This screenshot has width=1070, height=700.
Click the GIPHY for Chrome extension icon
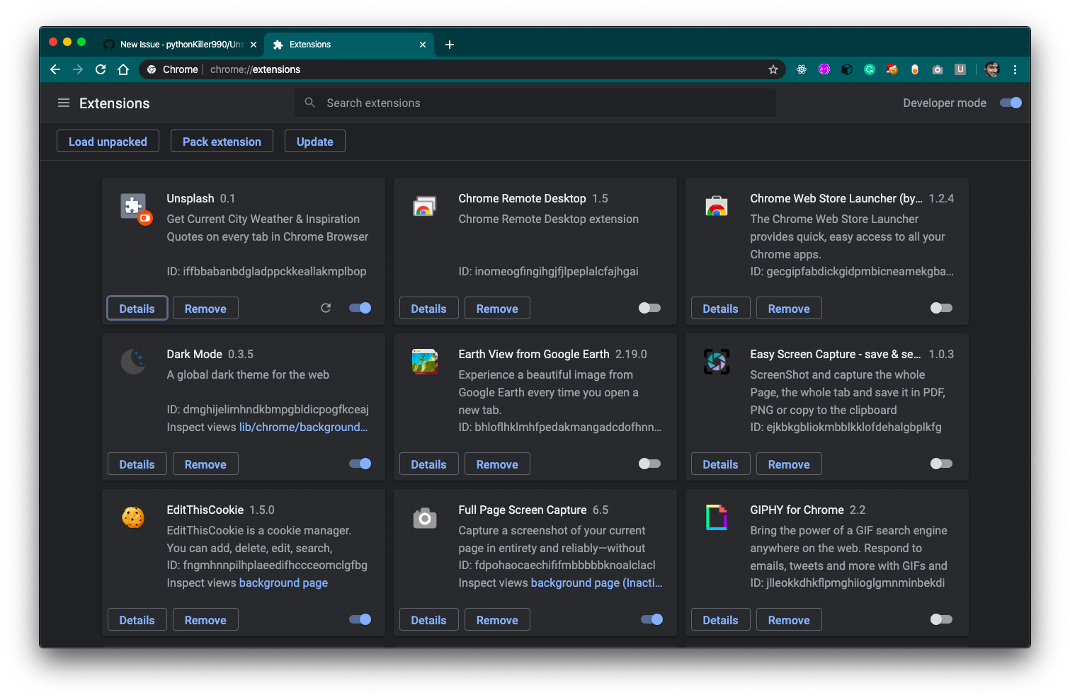click(x=717, y=518)
